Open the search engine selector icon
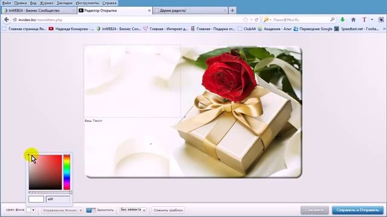 pyautogui.click(x=267, y=20)
